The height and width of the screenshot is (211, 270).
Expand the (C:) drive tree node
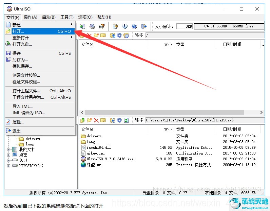click(x=9, y=160)
